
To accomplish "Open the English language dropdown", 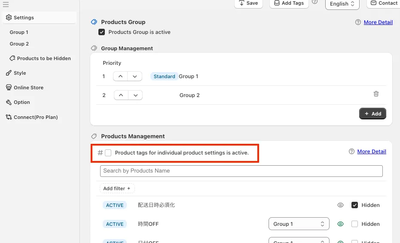I will (342, 4).
